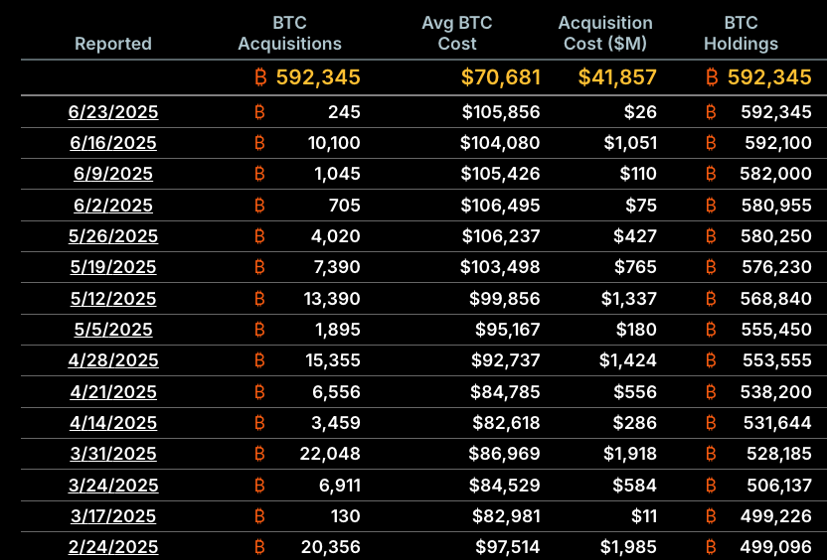Screen dimensions: 827x560
Task: Click the Bitcoin icon next to 499,226 holdings
Action: click(x=711, y=515)
